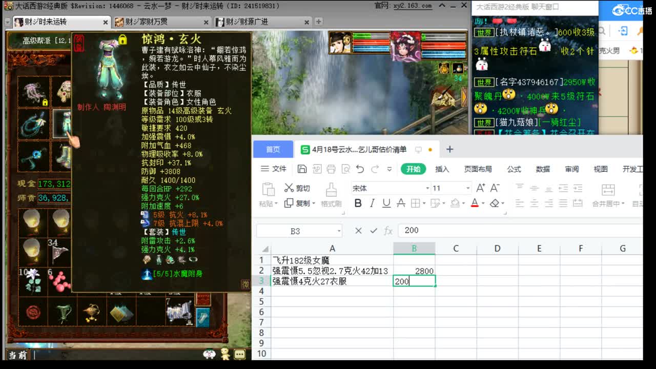Screen dimensions: 656x369
Task: Click the merge and center (合并居中) button
Action: [x=608, y=195]
